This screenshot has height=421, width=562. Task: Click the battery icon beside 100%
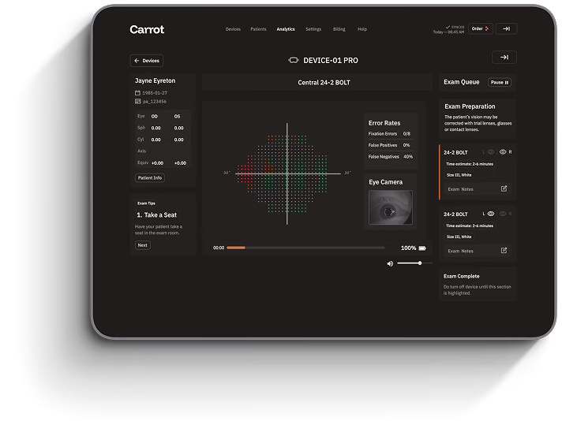coord(422,248)
